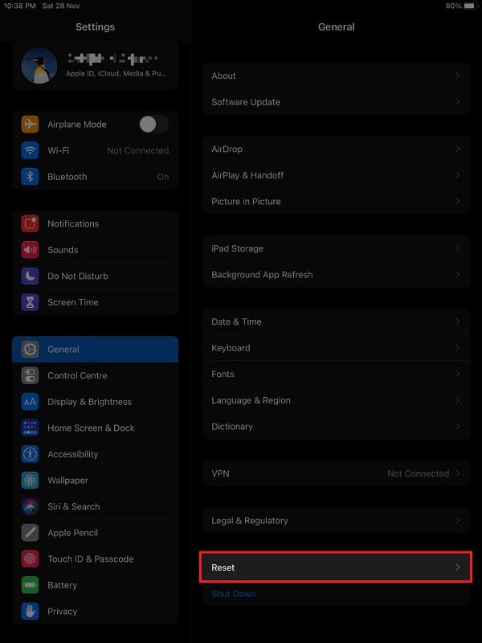Open Wallpaper settings row

click(x=95, y=481)
